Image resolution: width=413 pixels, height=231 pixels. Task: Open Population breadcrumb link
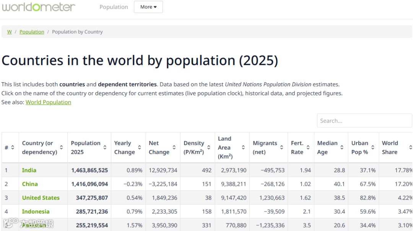click(32, 32)
